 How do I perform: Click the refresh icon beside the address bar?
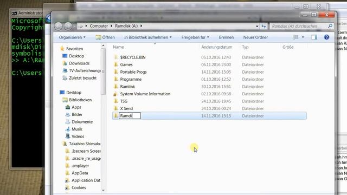(x=264, y=26)
